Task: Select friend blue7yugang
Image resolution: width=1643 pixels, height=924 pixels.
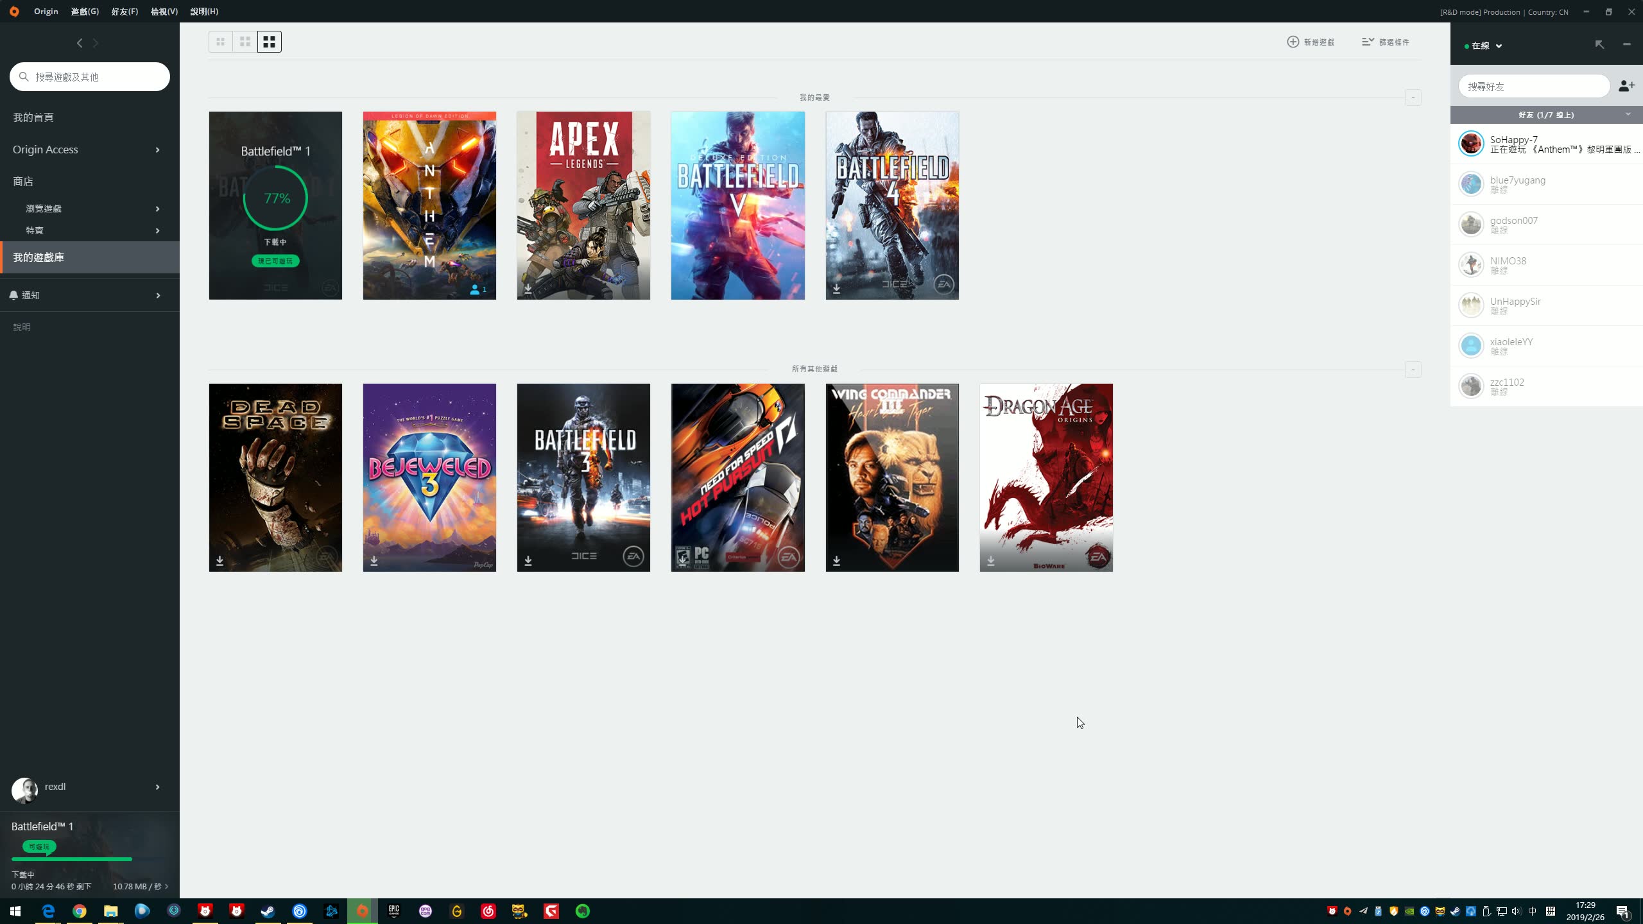Action: pos(1547,185)
